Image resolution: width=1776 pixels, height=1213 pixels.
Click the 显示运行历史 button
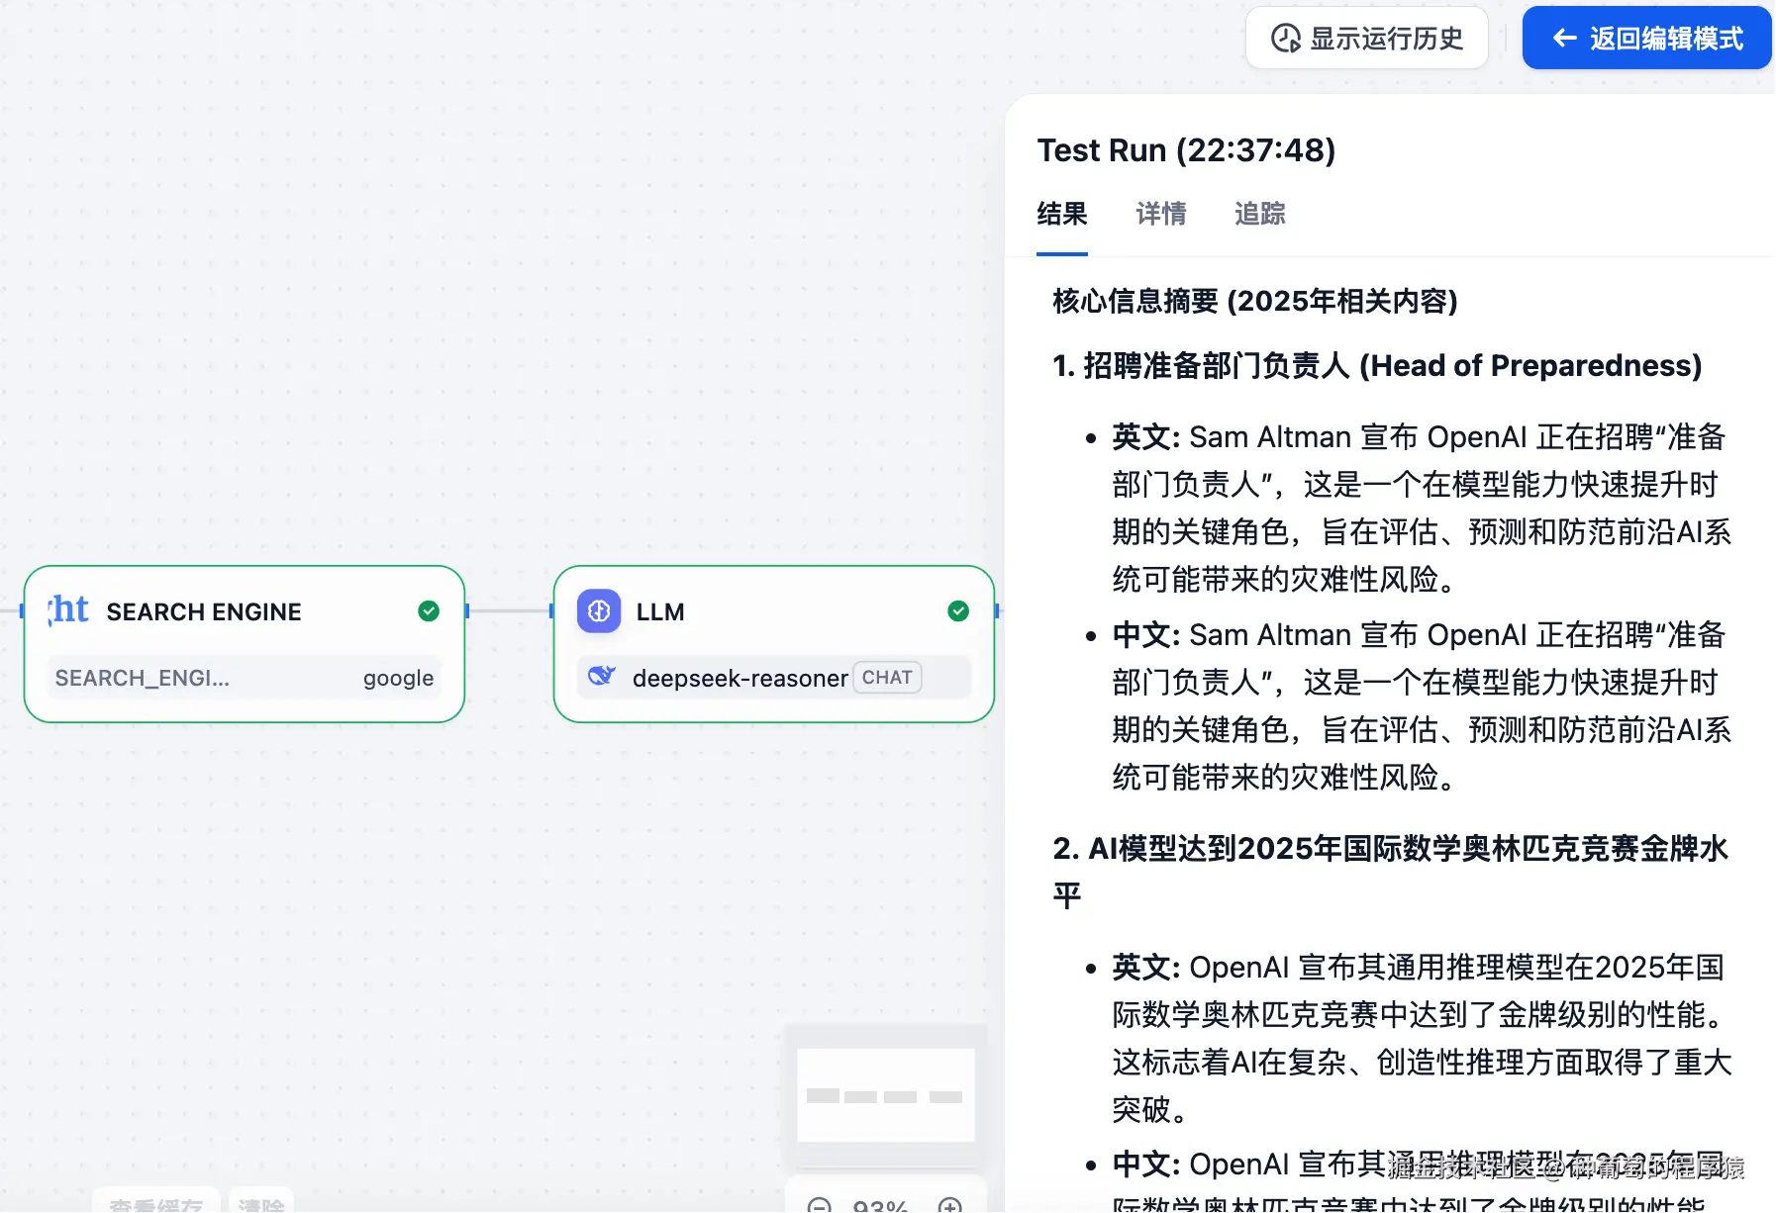1366,39
